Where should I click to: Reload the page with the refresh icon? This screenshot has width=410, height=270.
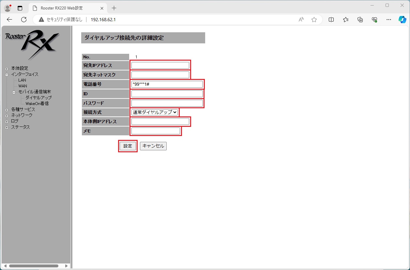tap(24, 20)
